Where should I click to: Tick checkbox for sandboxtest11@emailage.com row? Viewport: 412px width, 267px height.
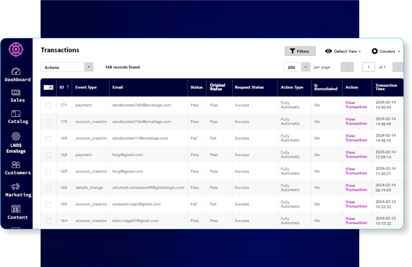49,138
